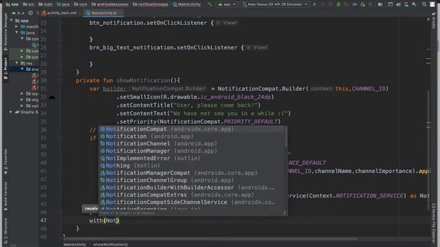Screen dimensions: 440x247
Task: Collapse the drawable folder arrow
Action: coord(22,69)
